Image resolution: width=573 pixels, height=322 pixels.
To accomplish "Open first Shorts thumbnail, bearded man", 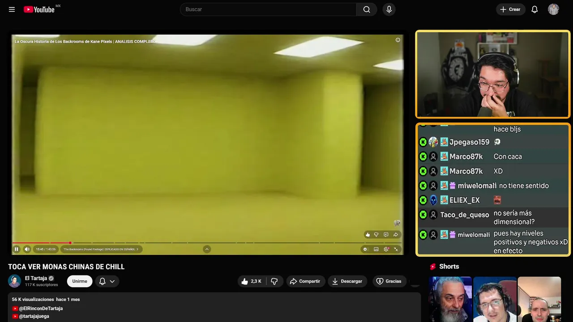I will pyautogui.click(x=450, y=299).
